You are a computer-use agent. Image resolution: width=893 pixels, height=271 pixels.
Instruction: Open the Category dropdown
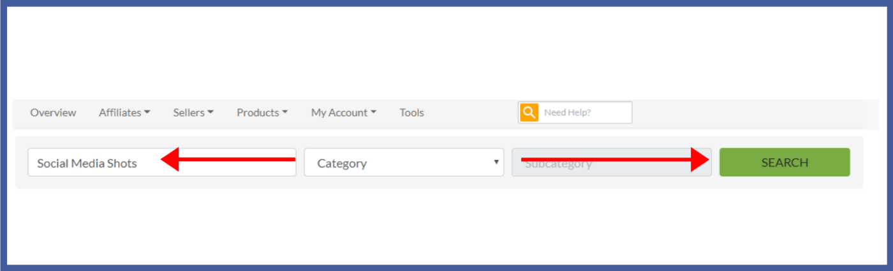click(x=404, y=163)
